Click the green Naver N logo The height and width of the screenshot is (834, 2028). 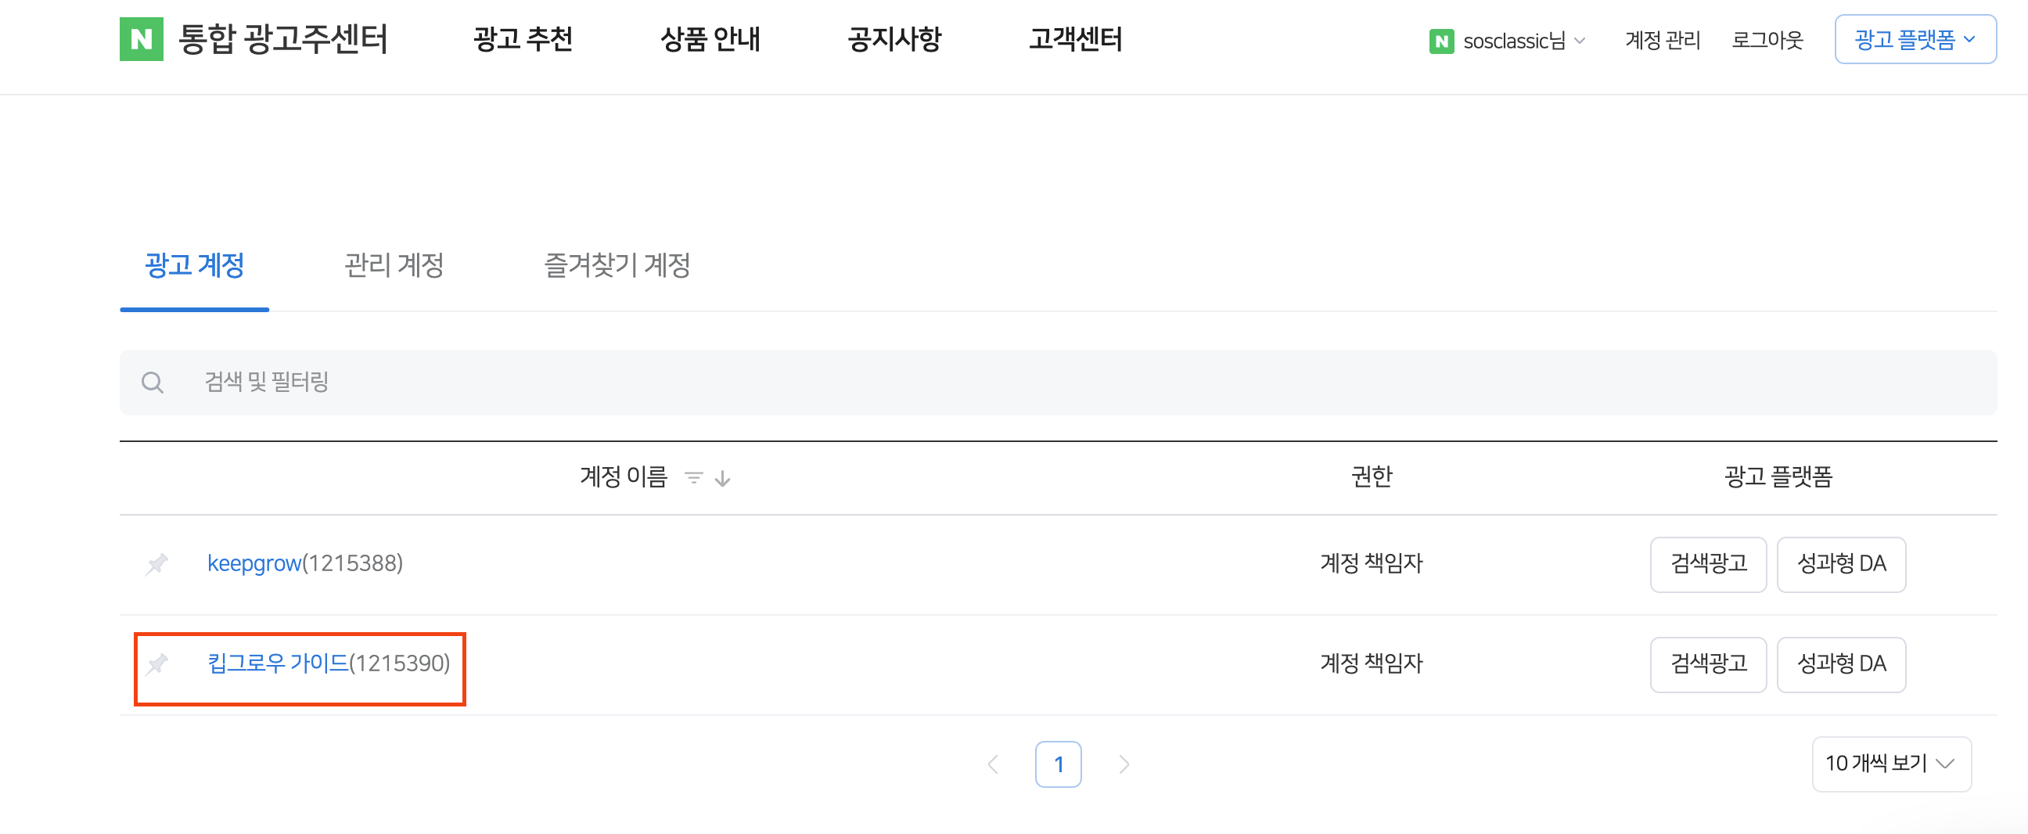tap(141, 39)
